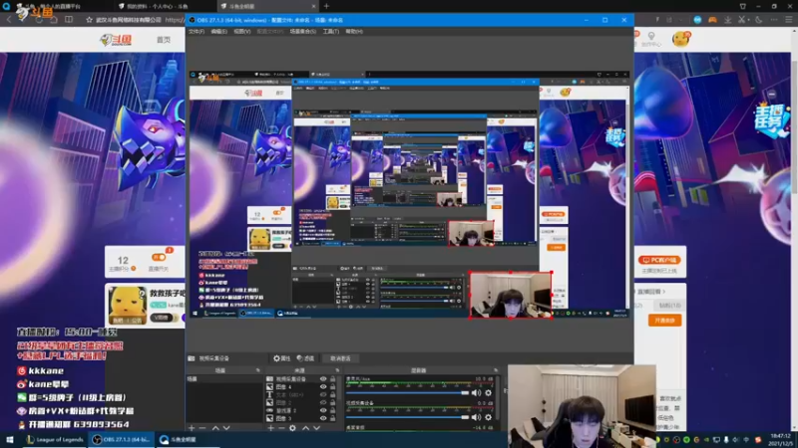
Task: Open settings gear for 视频采集设备 audio channel
Action: tap(489, 417)
